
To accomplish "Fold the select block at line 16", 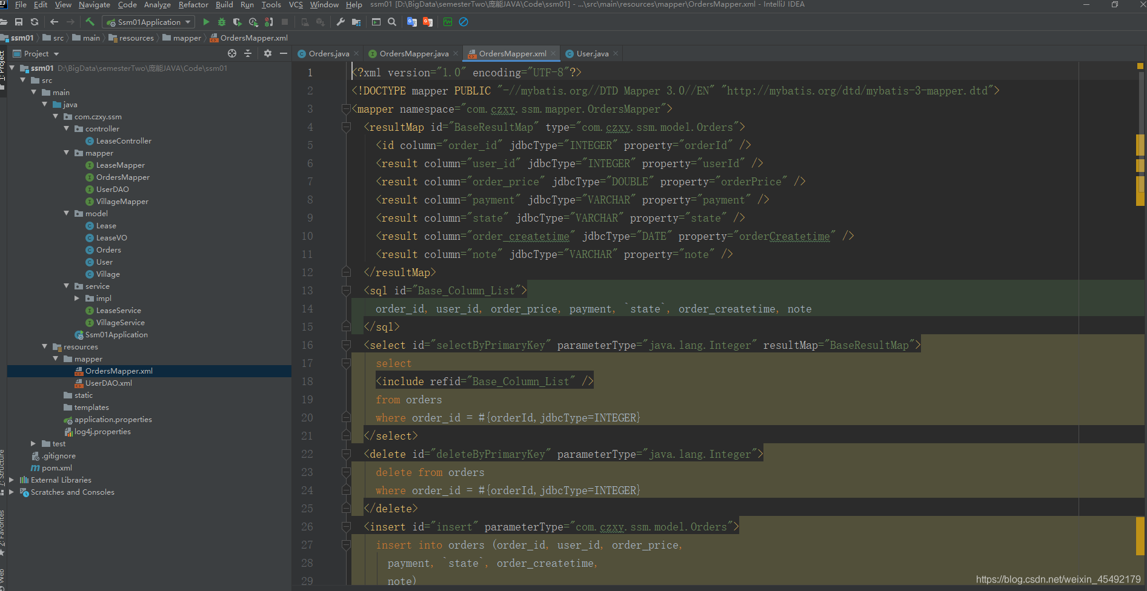I will pyautogui.click(x=346, y=345).
